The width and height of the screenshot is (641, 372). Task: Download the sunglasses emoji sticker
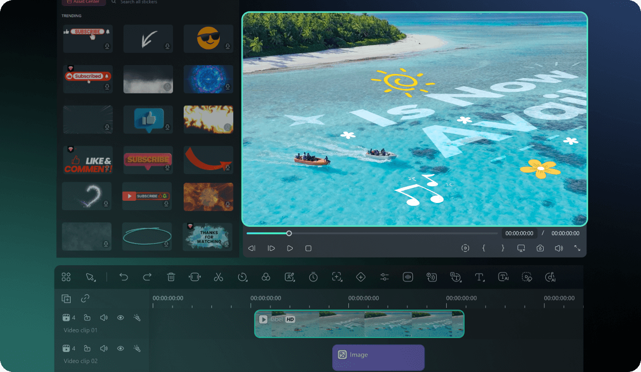[x=228, y=46]
